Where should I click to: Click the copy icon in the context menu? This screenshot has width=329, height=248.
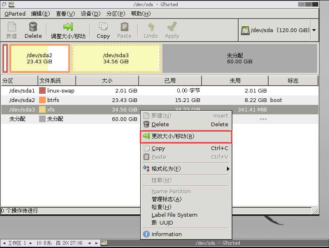[x=146, y=148]
